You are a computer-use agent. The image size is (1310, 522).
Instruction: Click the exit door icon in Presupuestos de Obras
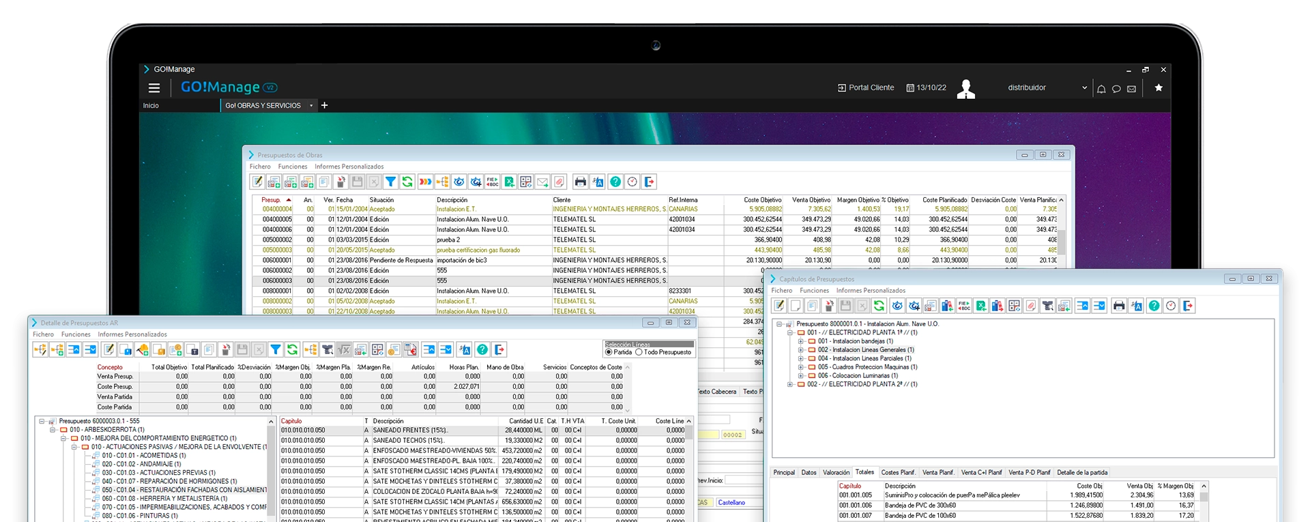(650, 182)
